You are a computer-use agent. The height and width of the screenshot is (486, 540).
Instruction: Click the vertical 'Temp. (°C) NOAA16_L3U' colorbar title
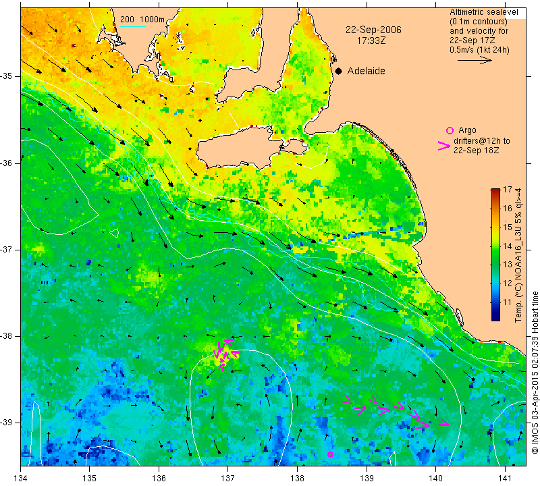(x=518, y=255)
